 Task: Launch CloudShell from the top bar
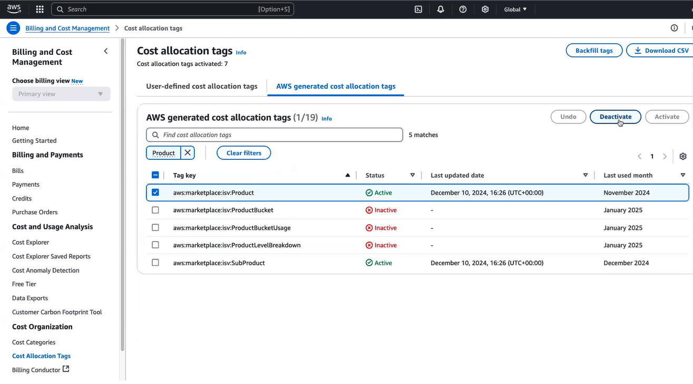[418, 9]
